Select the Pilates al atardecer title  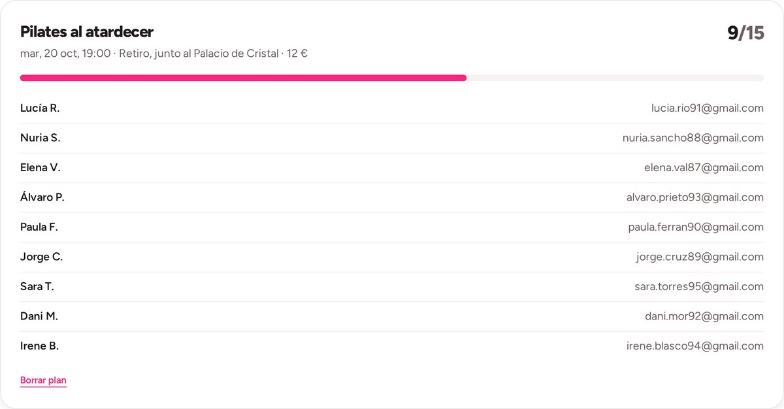pyautogui.click(x=87, y=31)
